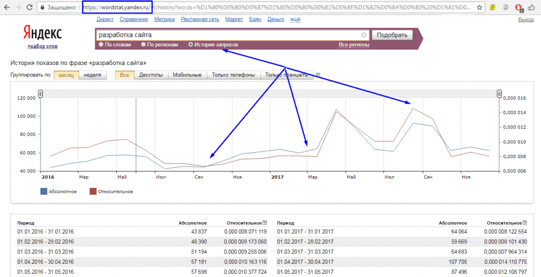Screen dimensions: 541x277
Task: Switch to the Мобильные tab
Action: 187,75
